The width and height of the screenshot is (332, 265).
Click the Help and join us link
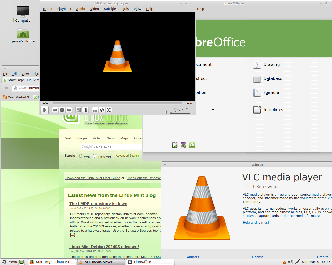(x=256, y=223)
